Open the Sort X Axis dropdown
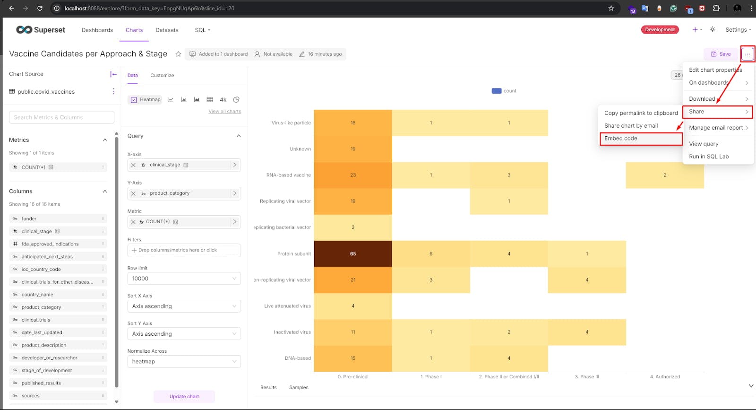 tap(184, 306)
